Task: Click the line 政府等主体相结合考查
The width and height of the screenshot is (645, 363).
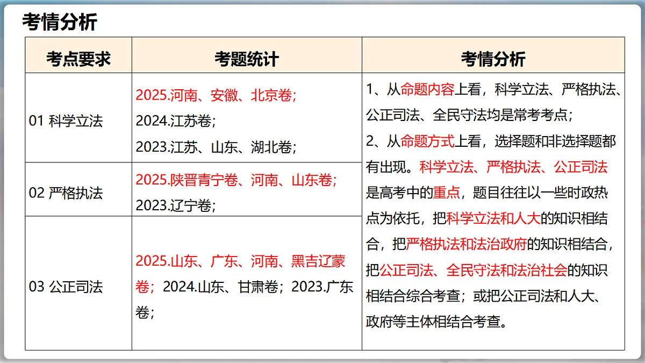Action: 436,322
